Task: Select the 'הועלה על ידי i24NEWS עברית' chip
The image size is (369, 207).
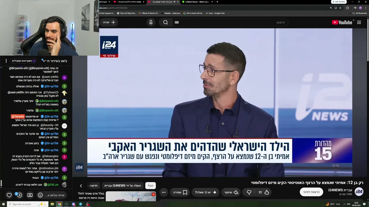Action: 123,186
